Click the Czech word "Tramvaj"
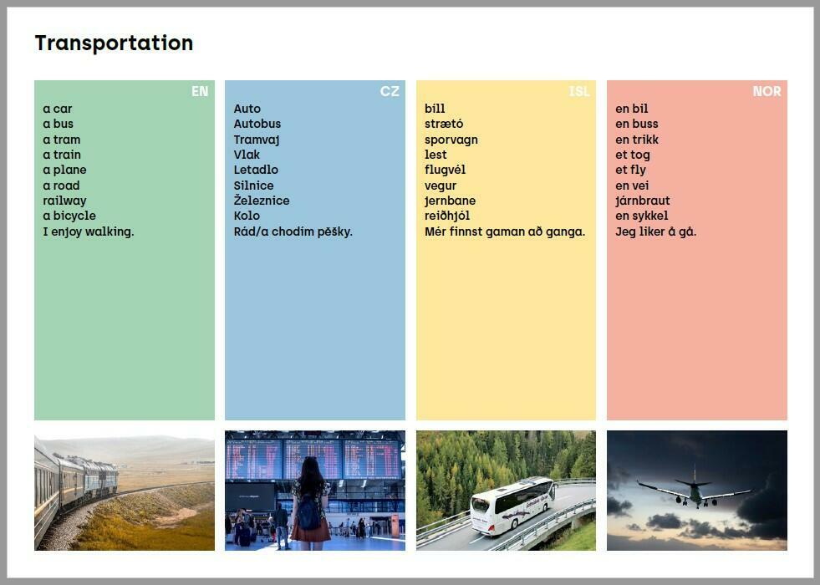 pyautogui.click(x=257, y=140)
